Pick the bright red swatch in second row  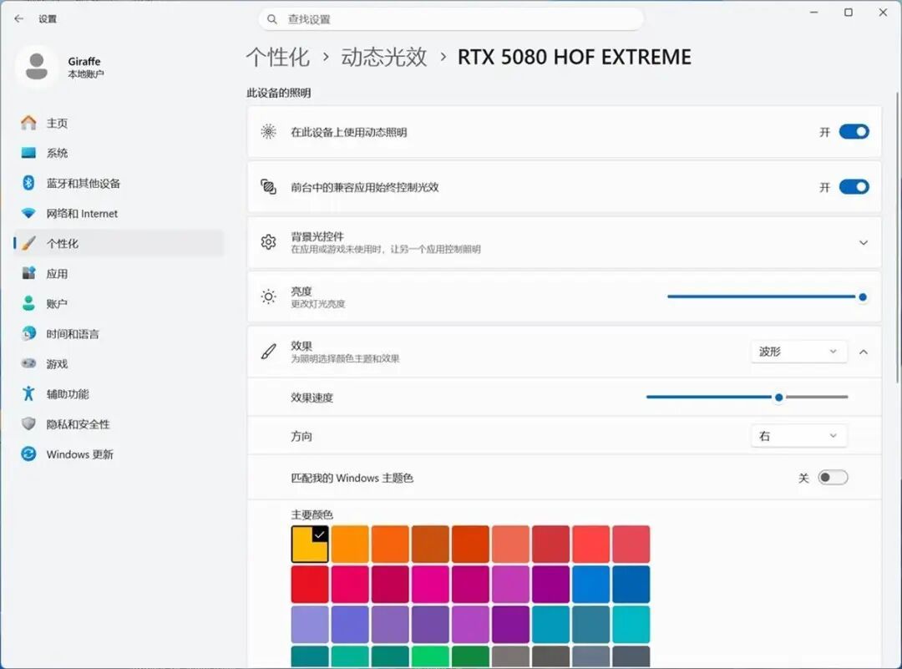point(310,584)
